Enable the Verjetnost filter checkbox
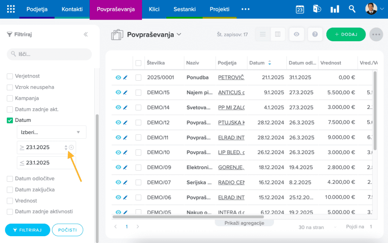Screen dimensions: 388x243 (x=10, y=76)
